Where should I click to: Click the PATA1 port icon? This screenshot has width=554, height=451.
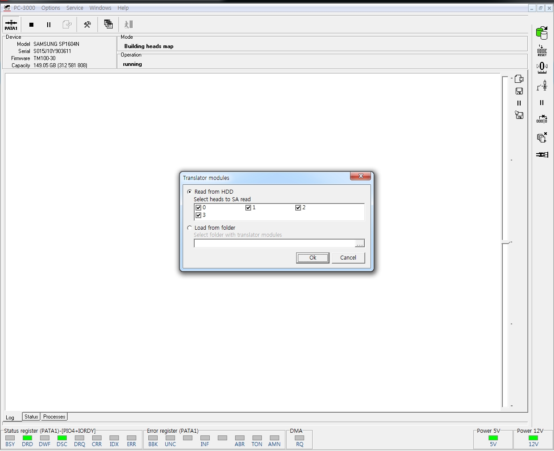click(x=11, y=24)
